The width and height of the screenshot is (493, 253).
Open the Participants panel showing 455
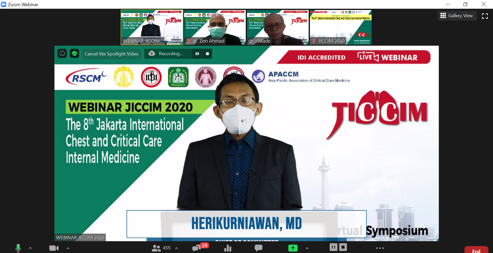161,248
